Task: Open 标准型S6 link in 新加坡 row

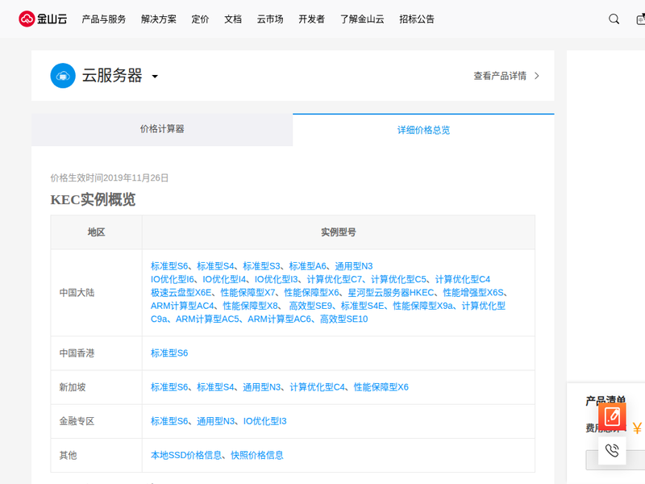Action: [x=169, y=387]
